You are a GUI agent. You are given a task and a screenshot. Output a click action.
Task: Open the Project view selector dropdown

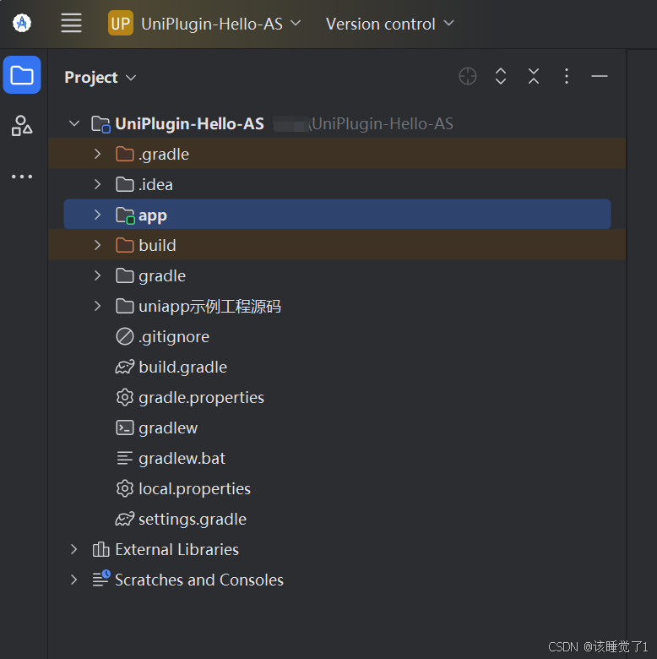[100, 78]
